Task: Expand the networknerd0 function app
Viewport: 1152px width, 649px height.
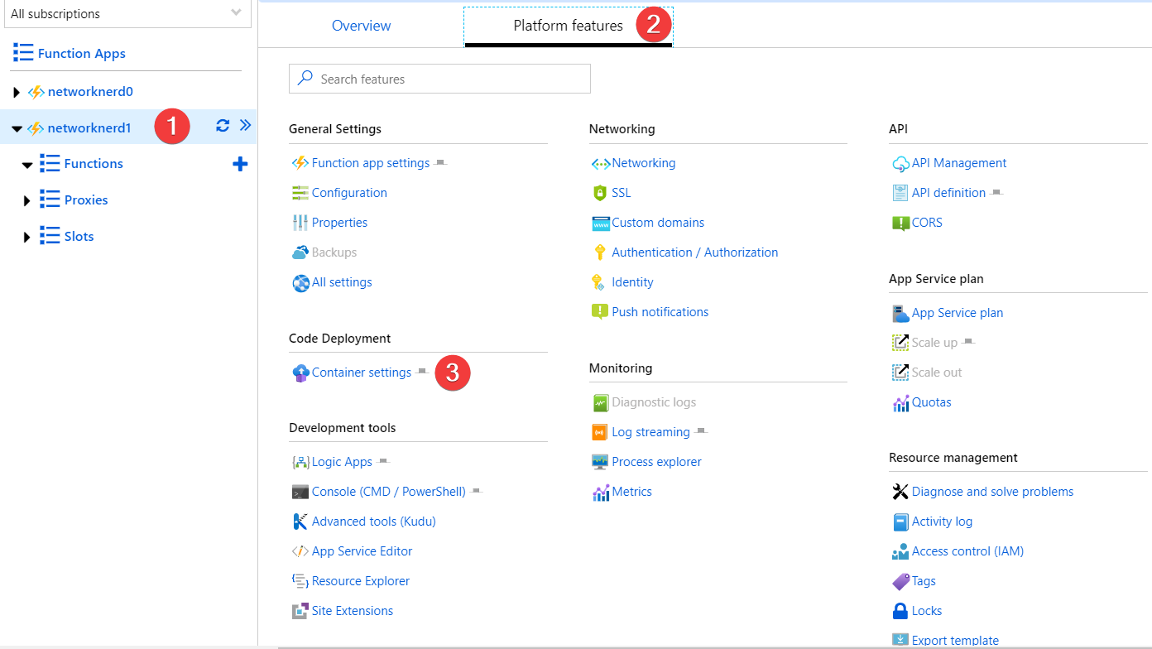Action: click(x=16, y=91)
